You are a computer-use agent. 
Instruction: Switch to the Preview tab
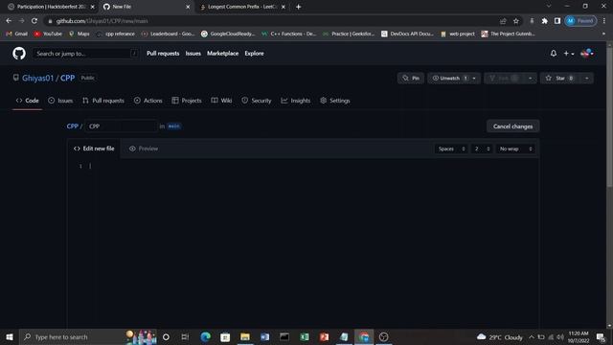coord(144,149)
